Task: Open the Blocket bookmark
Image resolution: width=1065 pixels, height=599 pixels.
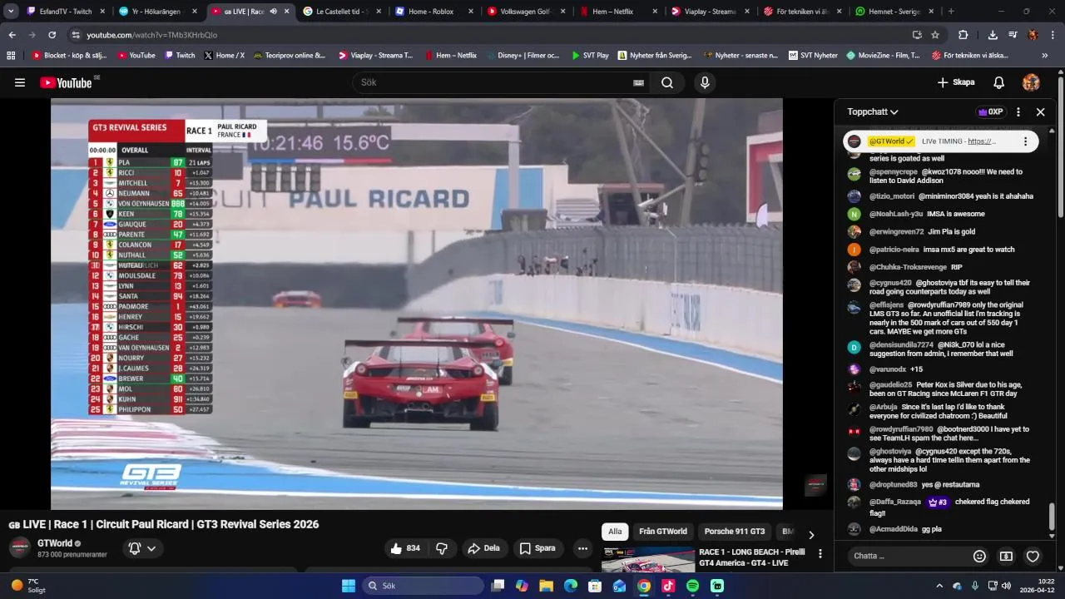Action: click(68, 56)
